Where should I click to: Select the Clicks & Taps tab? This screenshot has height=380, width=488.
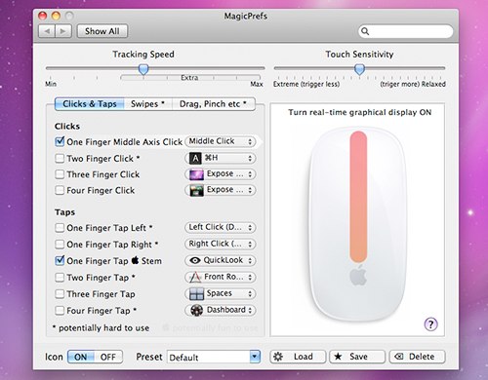pos(90,104)
